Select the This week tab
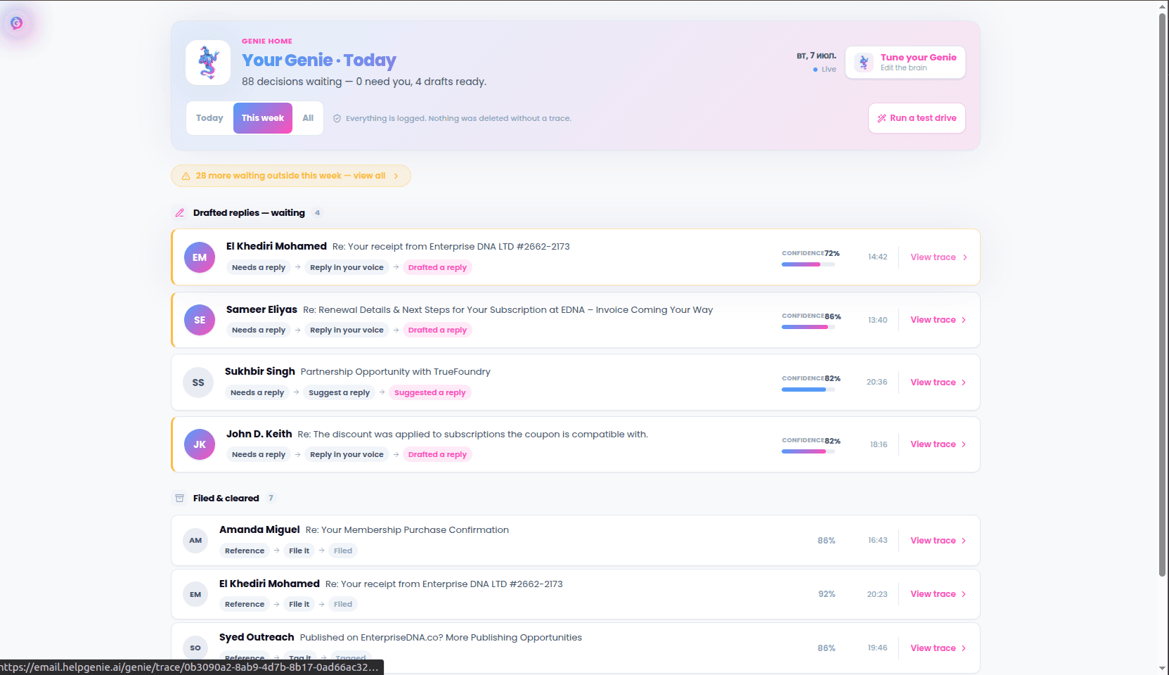 pos(263,118)
